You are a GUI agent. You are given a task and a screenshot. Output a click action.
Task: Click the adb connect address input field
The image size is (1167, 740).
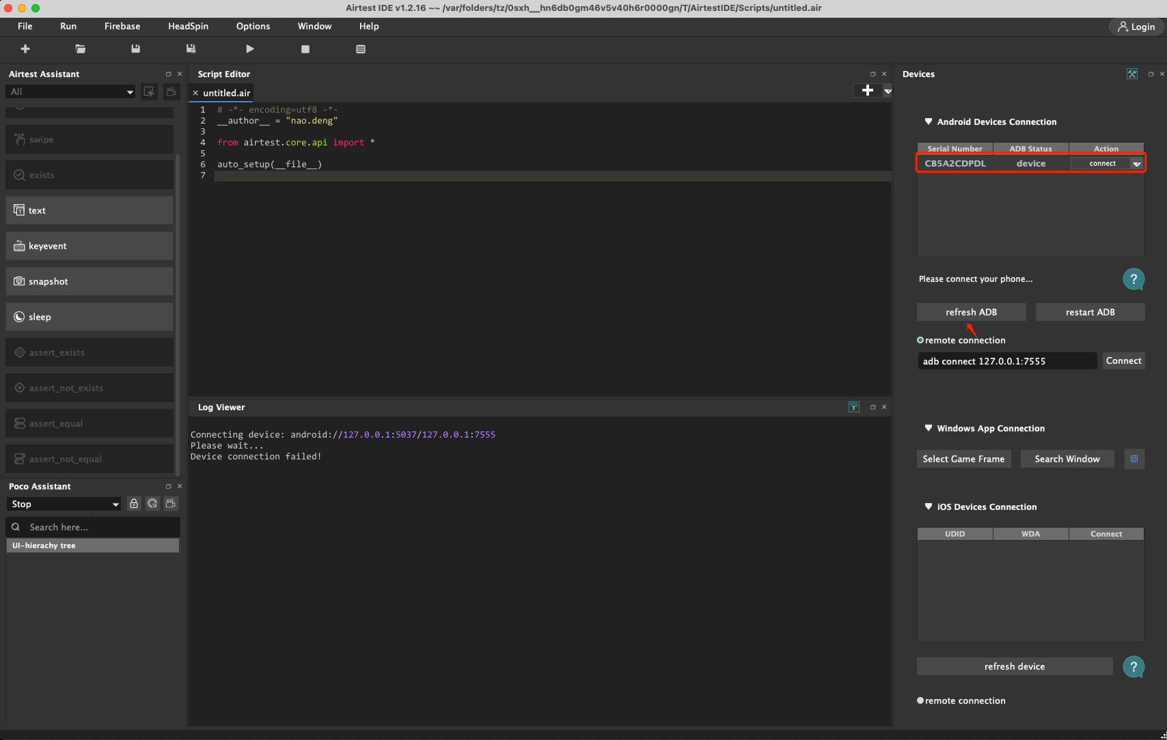click(x=1006, y=361)
